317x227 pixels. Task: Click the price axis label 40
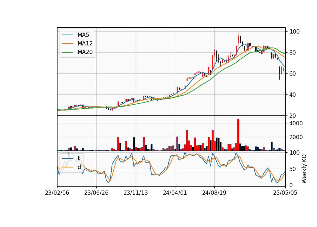293,95
